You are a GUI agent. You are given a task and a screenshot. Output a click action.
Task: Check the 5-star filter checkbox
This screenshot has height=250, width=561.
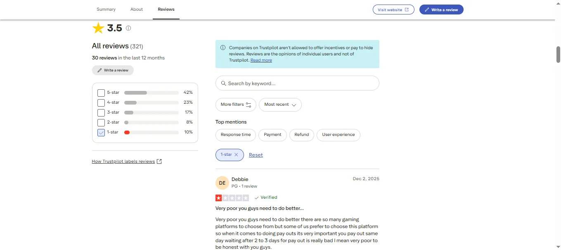coord(101,93)
